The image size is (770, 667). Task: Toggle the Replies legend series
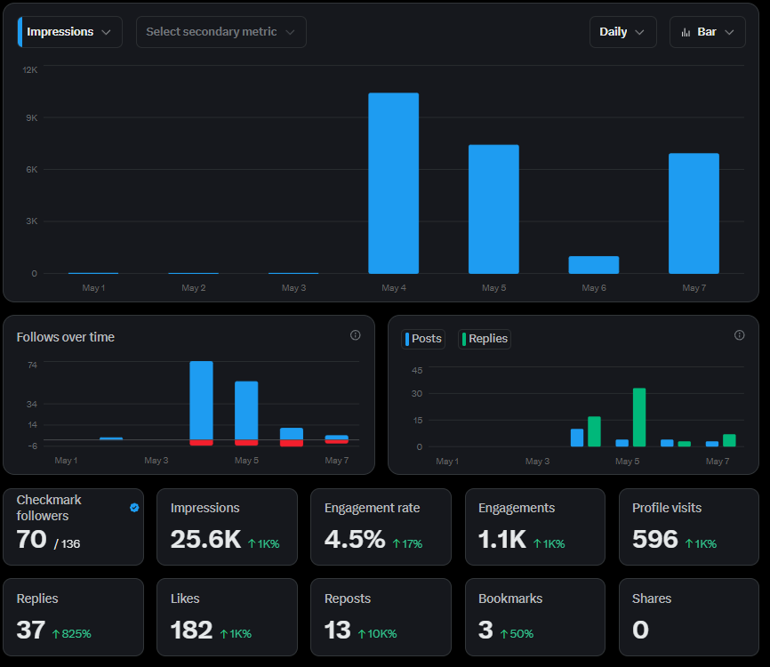(x=485, y=339)
